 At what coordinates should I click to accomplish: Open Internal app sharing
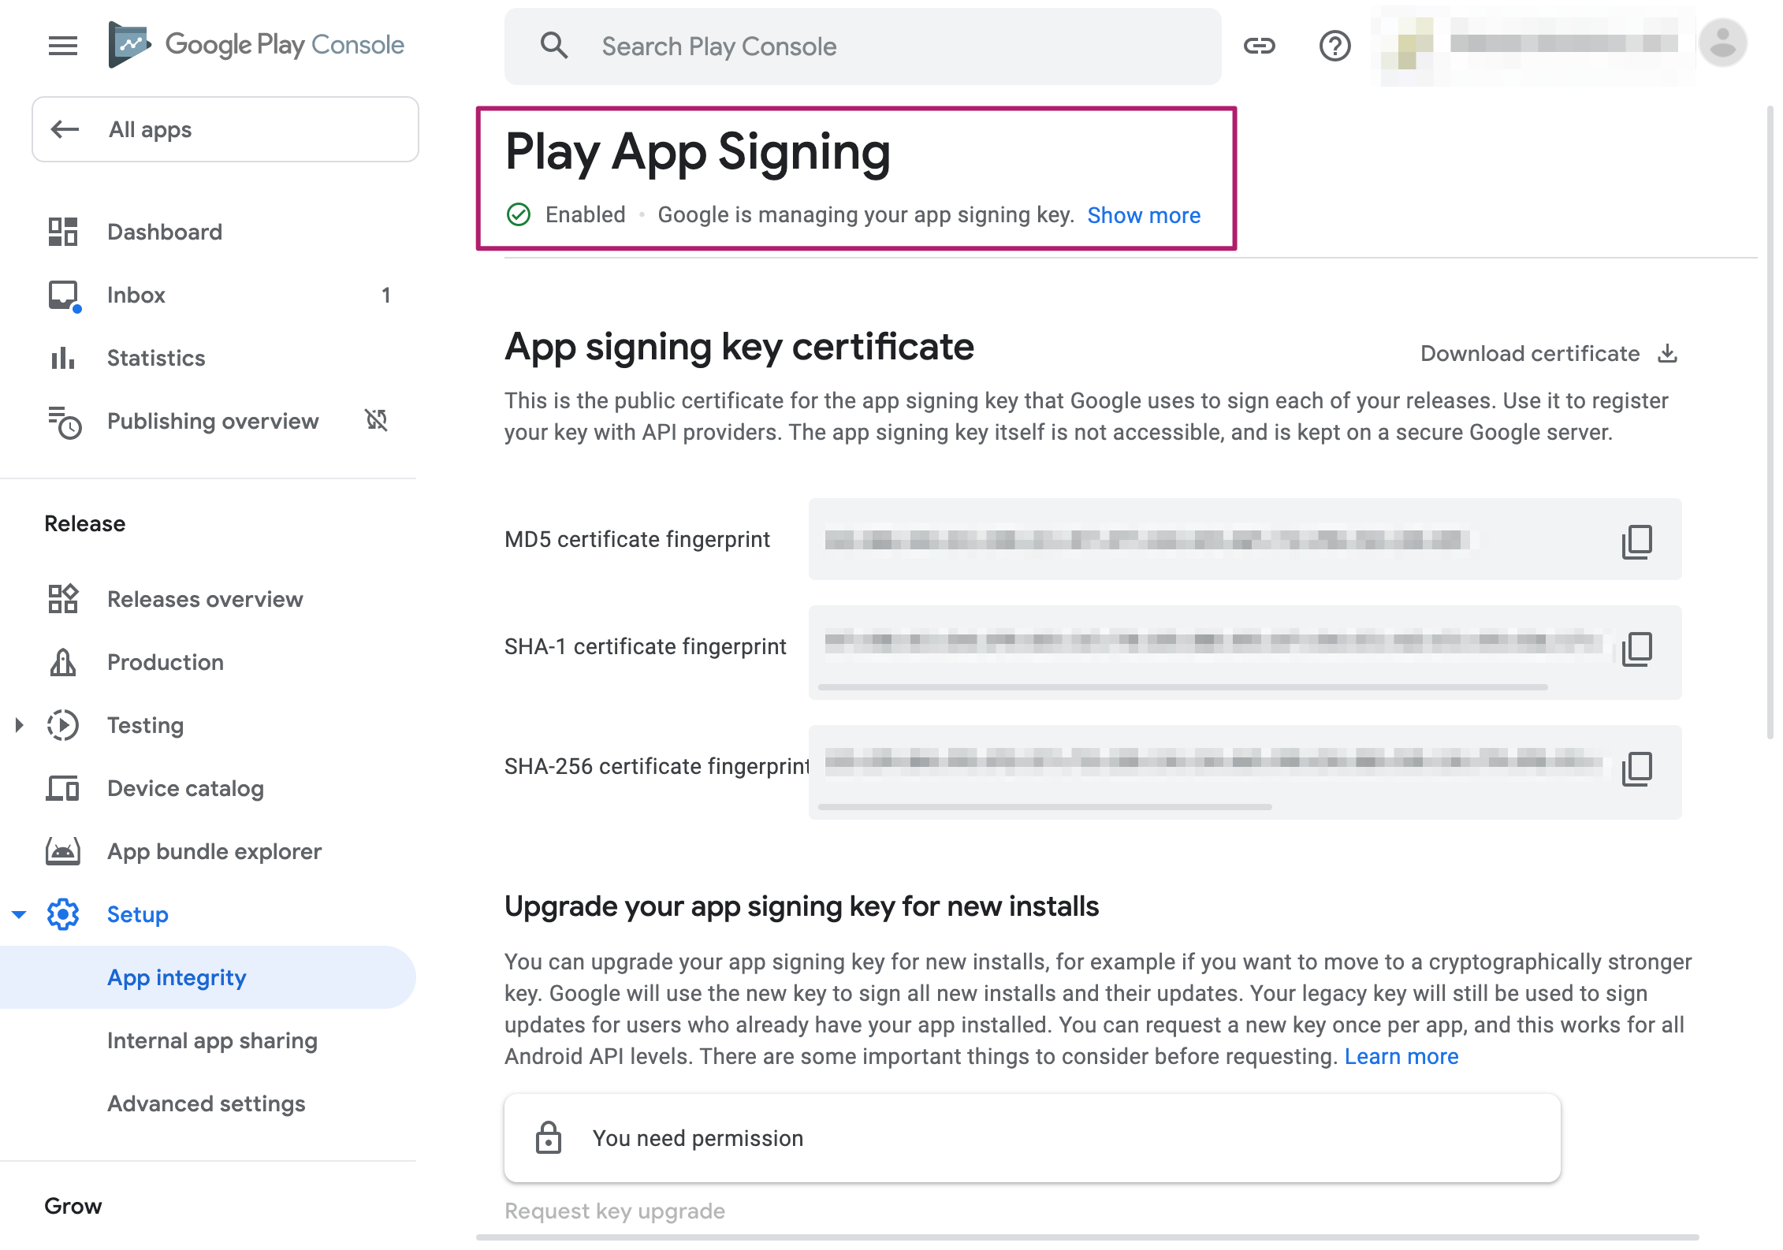(212, 1040)
